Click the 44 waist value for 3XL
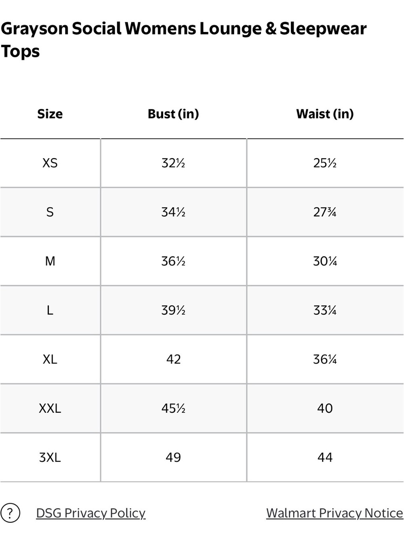404x539 pixels. [x=325, y=457]
